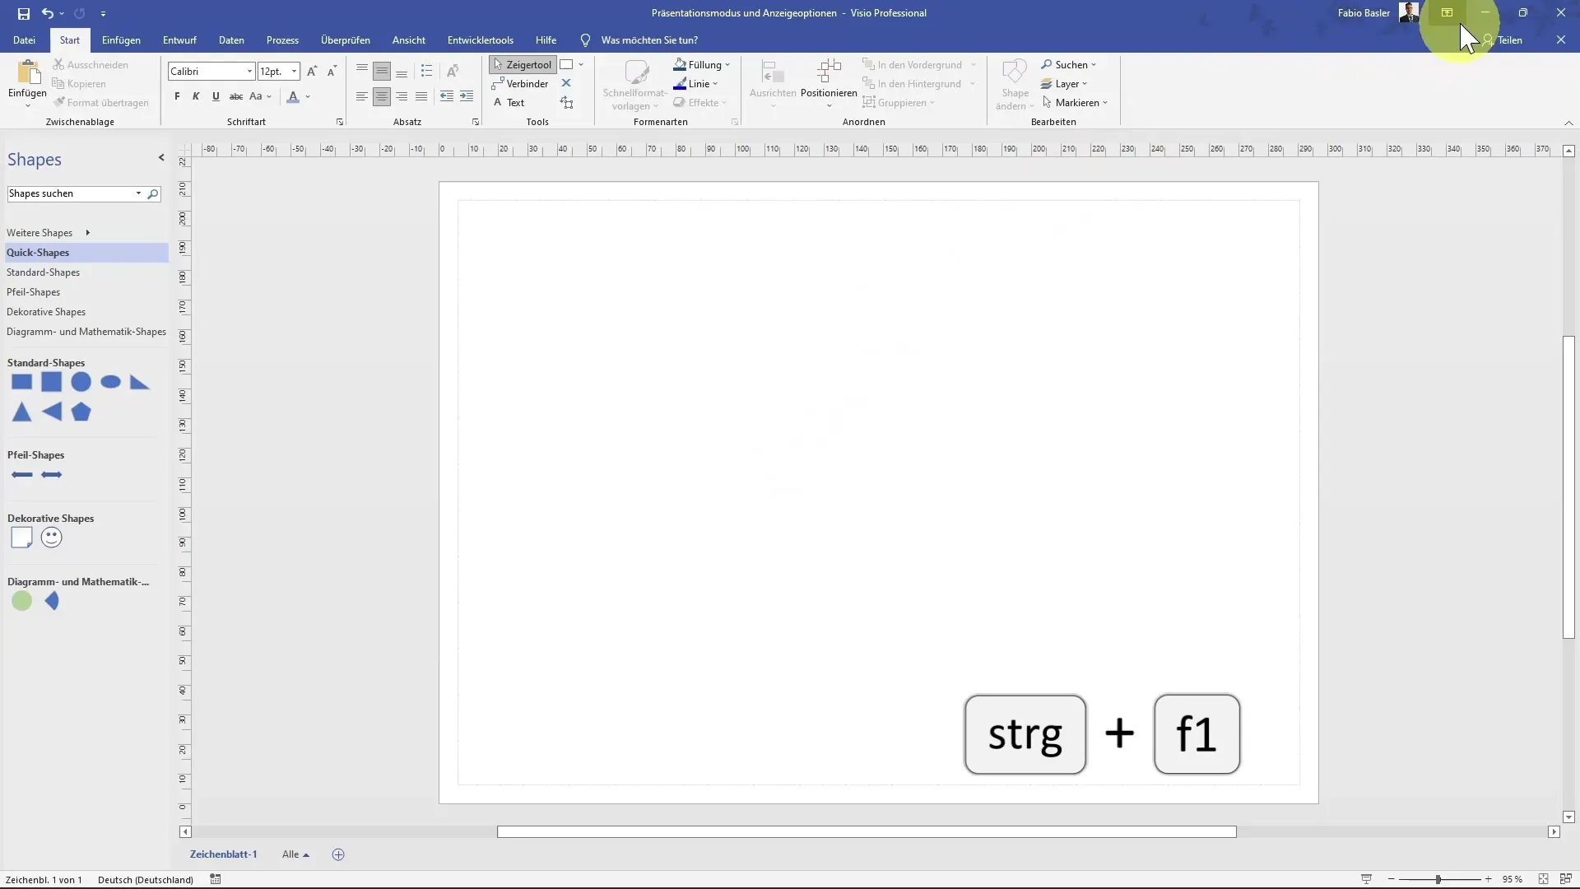Viewport: 1580px width, 889px height.
Task: Select the double-headed arrow shape
Action: pos(51,475)
